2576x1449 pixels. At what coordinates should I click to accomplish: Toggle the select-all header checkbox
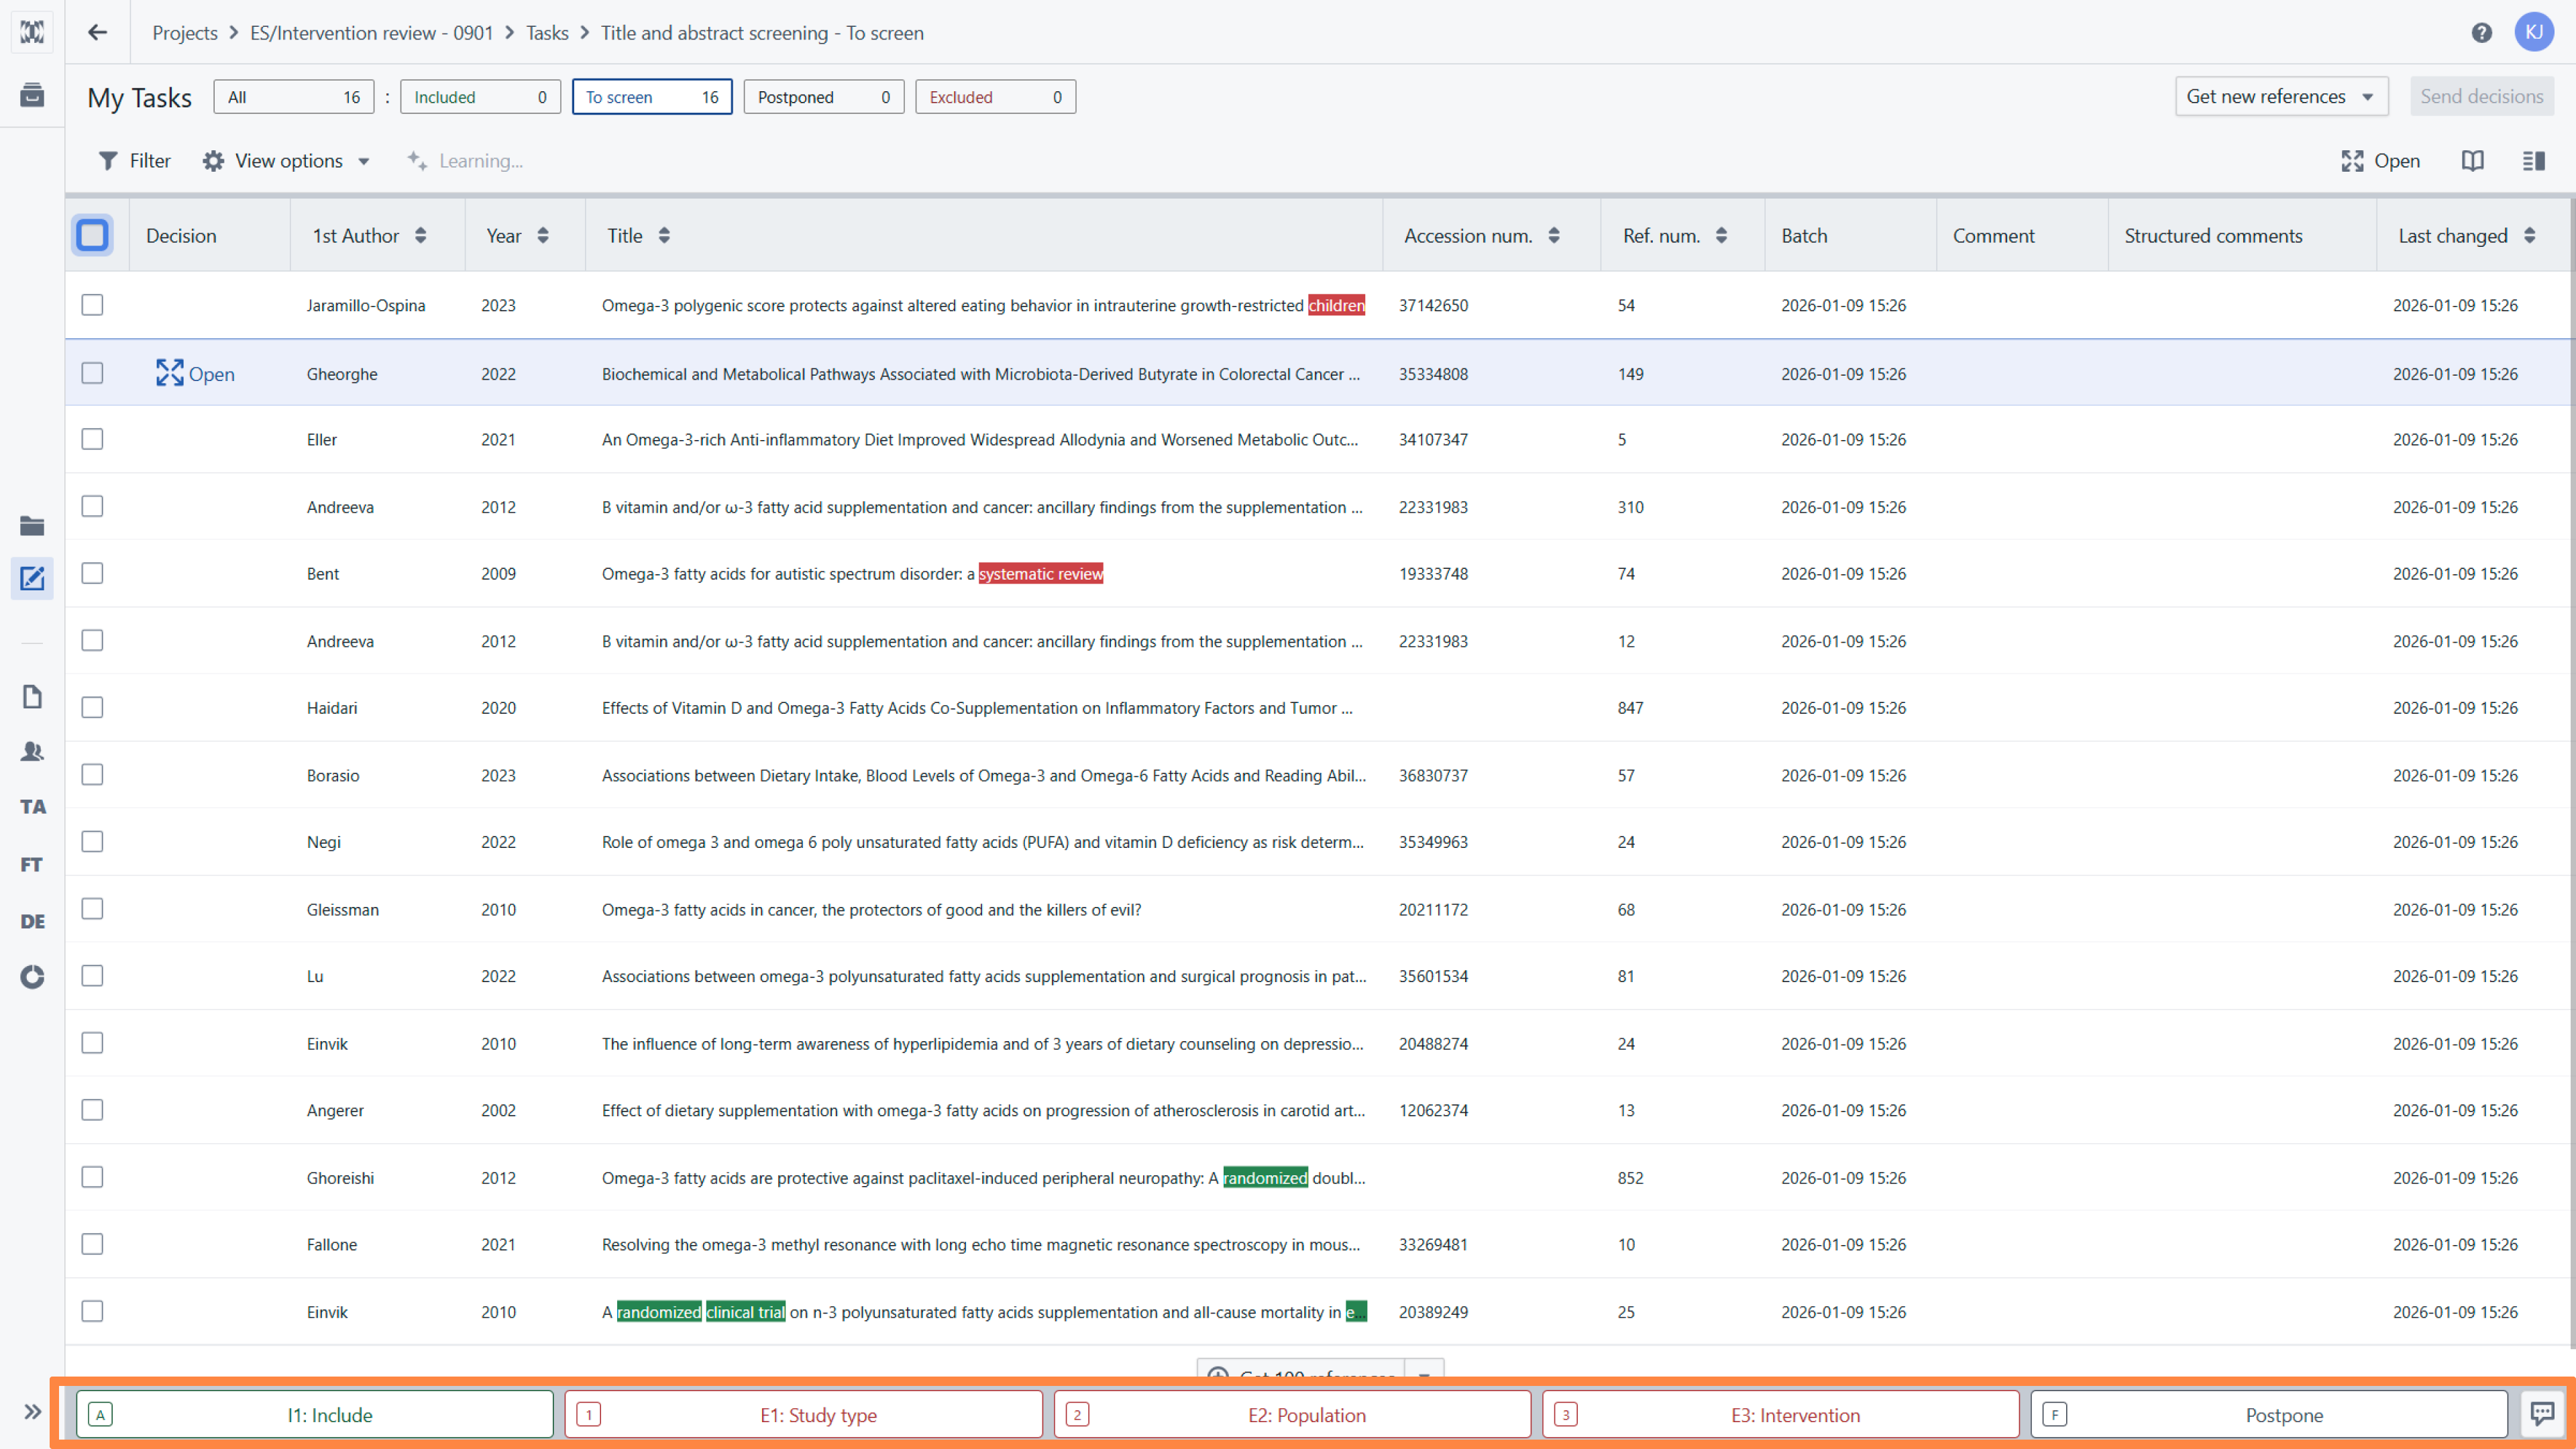[x=92, y=236]
